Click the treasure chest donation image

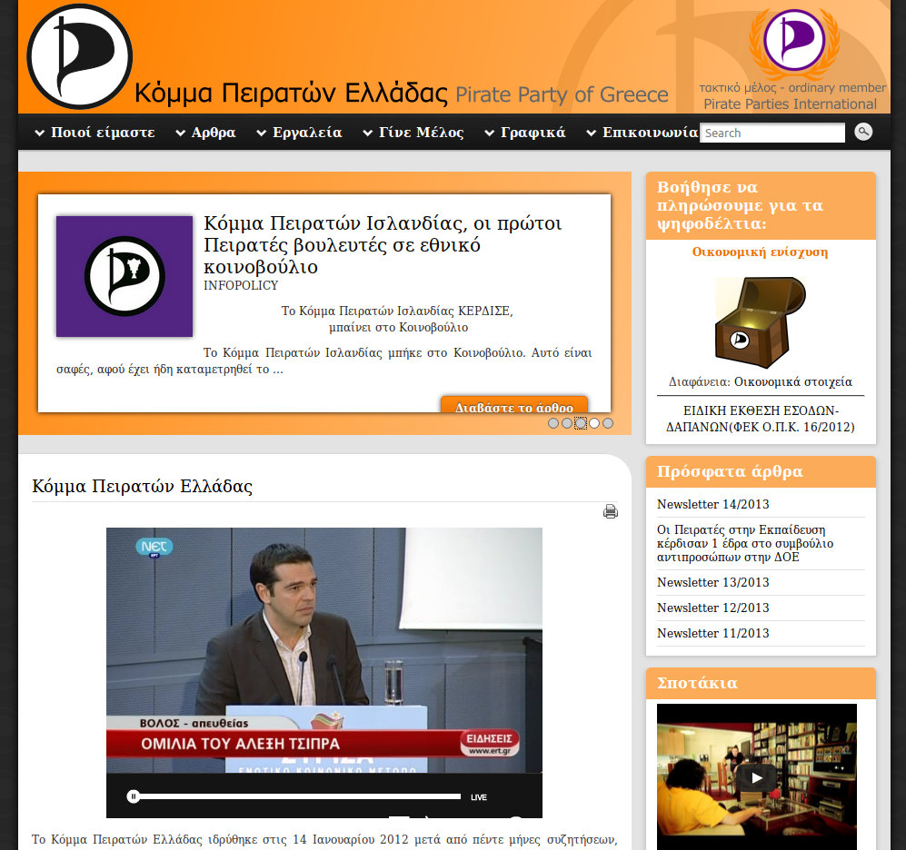click(761, 322)
